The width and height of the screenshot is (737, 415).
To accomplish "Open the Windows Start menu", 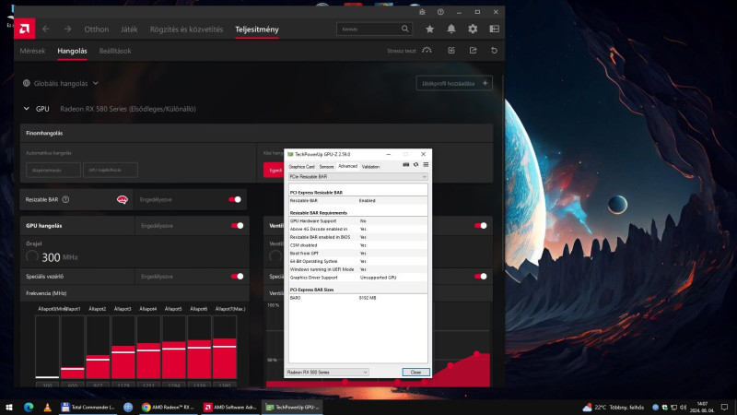I will click(9, 407).
